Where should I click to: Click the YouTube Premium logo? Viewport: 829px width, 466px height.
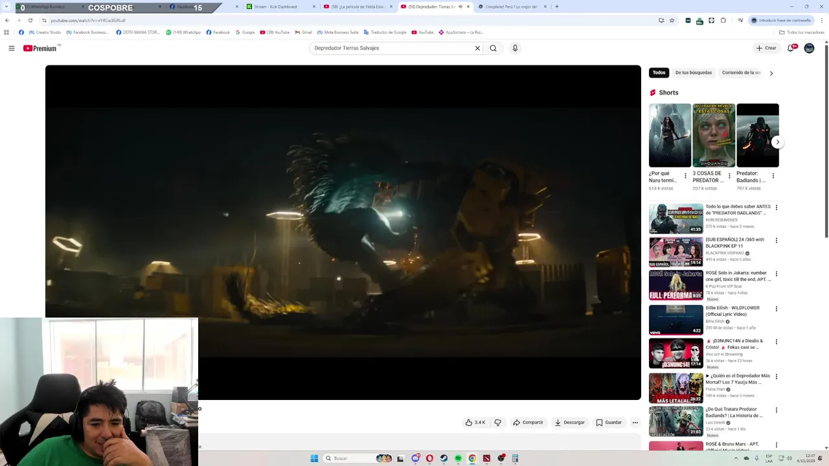[x=40, y=48]
